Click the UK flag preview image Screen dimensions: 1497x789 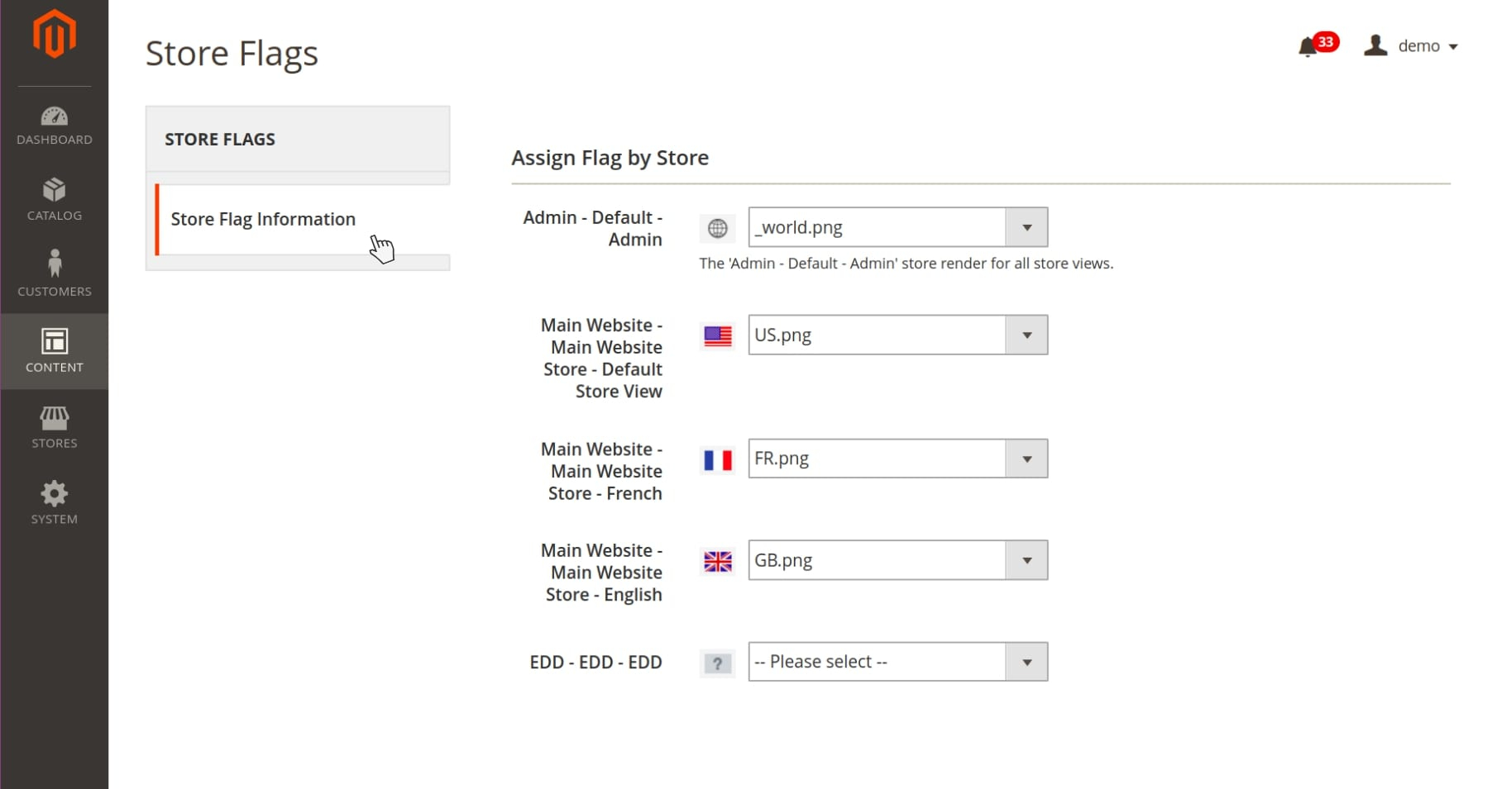(x=717, y=562)
